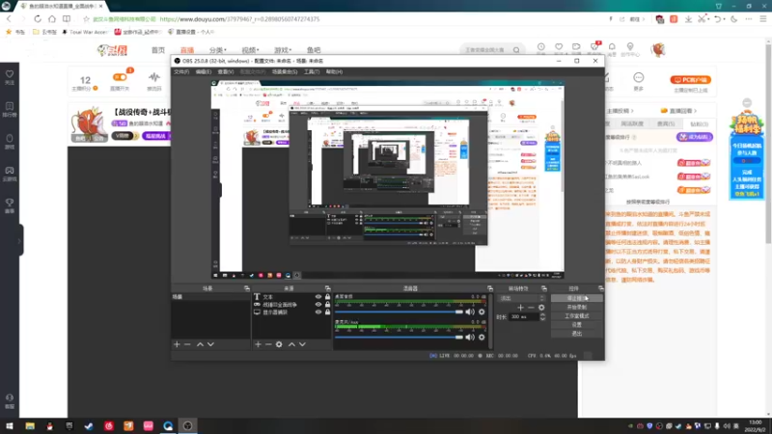Remove the selected scene with the minus icon
Image resolution: width=772 pixels, height=434 pixels.
pyautogui.click(x=187, y=344)
